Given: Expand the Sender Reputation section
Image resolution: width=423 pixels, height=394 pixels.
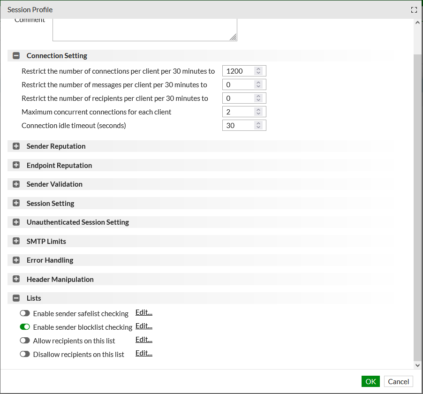Looking at the screenshot, I should [16, 146].
